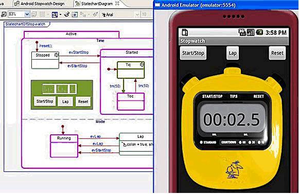Screen dimensions: 299x194
Task: Open the 83% zoom dropdown
Action: pyautogui.click(x=27, y=14)
